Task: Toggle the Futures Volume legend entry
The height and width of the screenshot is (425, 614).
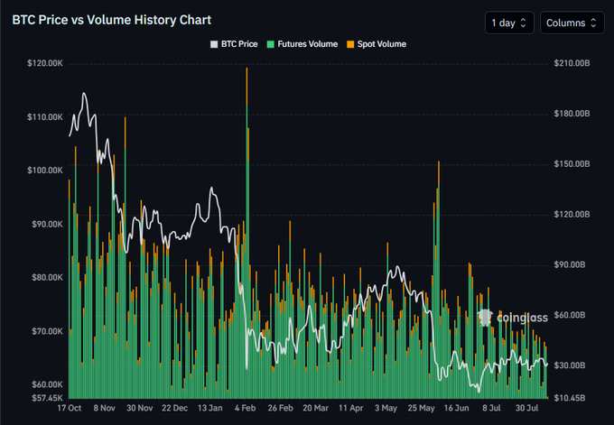Action: click(302, 44)
